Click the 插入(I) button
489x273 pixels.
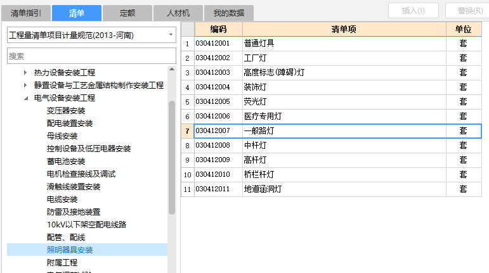coord(414,11)
